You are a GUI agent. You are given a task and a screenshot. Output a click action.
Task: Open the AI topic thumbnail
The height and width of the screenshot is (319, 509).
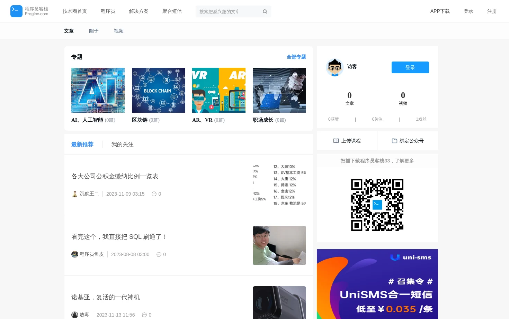98,90
